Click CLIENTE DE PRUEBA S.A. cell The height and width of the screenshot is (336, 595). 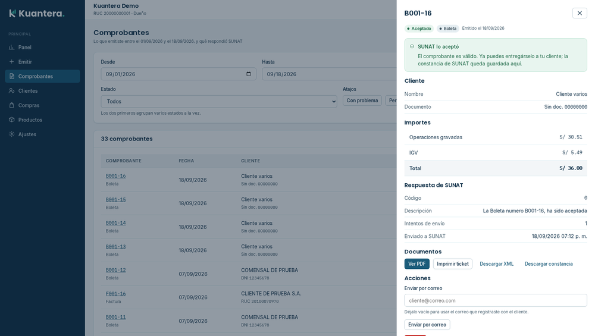[x=271, y=294]
